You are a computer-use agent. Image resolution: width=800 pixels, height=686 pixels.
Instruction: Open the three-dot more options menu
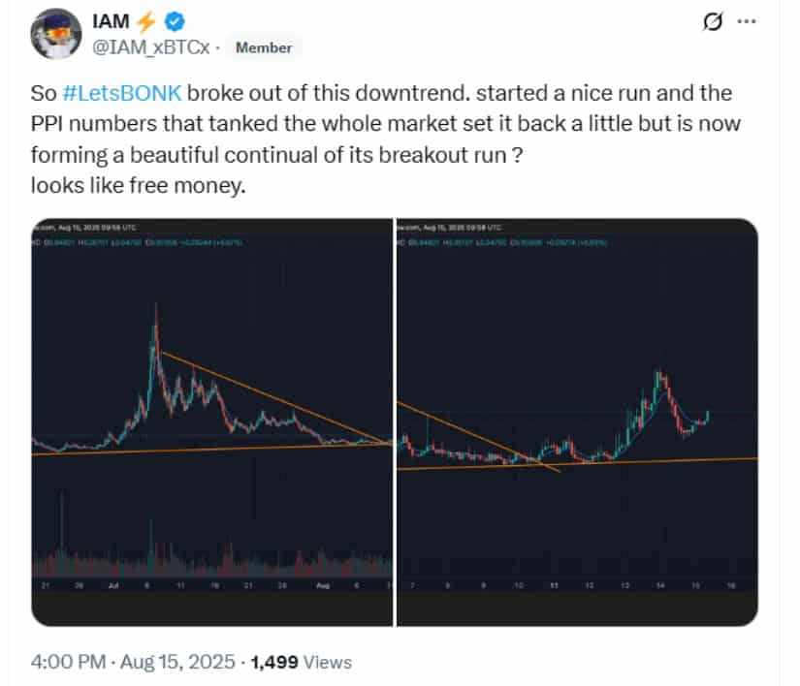[x=747, y=21]
